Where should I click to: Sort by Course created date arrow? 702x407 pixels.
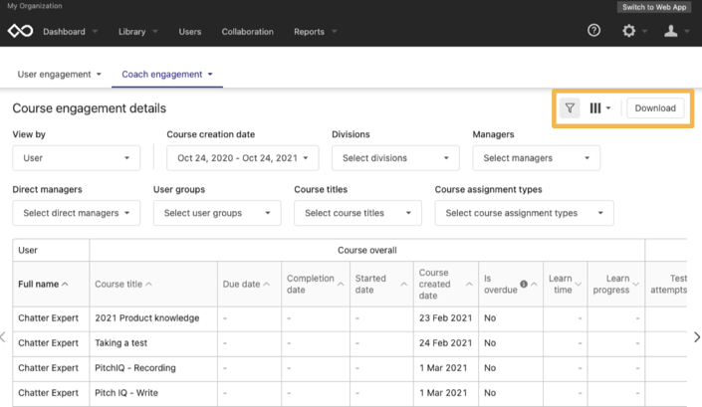tap(469, 284)
